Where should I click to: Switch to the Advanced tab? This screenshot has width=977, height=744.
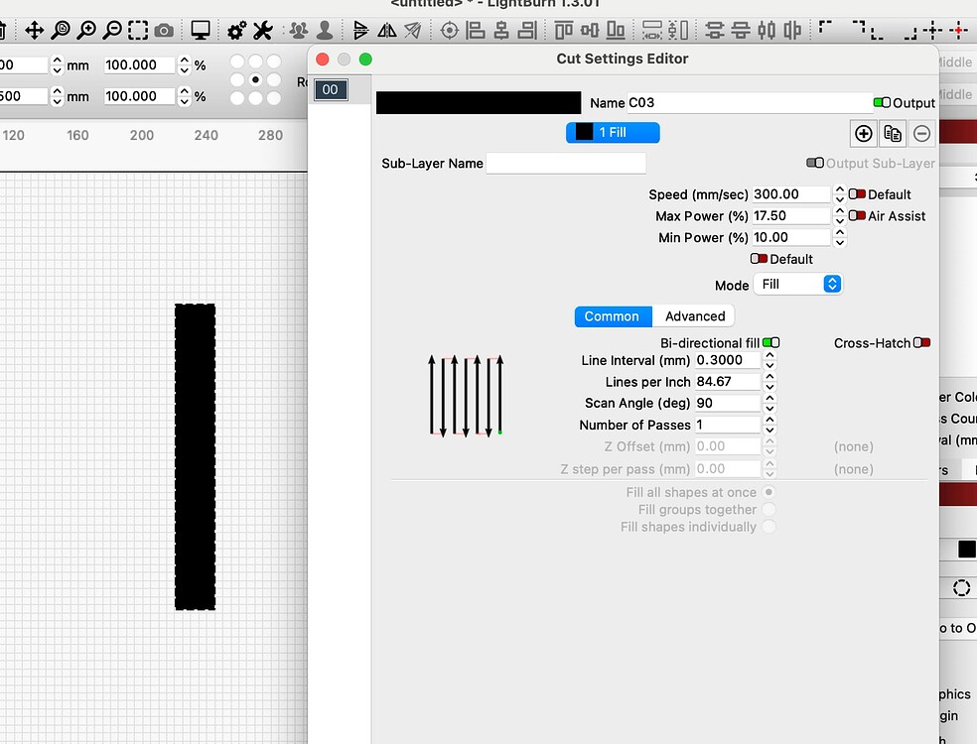693,315
